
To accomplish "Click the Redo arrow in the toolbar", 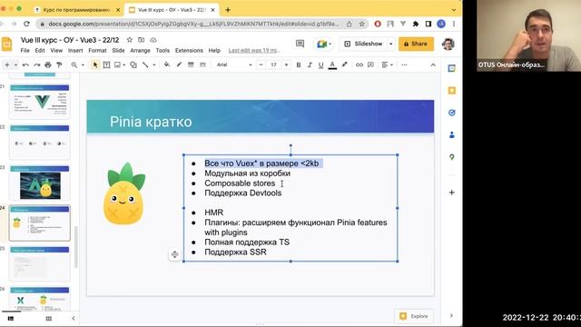I will pyautogui.click(x=36, y=64).
